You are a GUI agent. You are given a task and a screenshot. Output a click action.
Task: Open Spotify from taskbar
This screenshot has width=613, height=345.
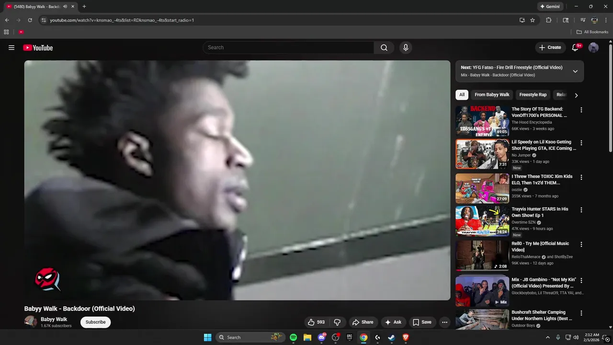(293, 337)
